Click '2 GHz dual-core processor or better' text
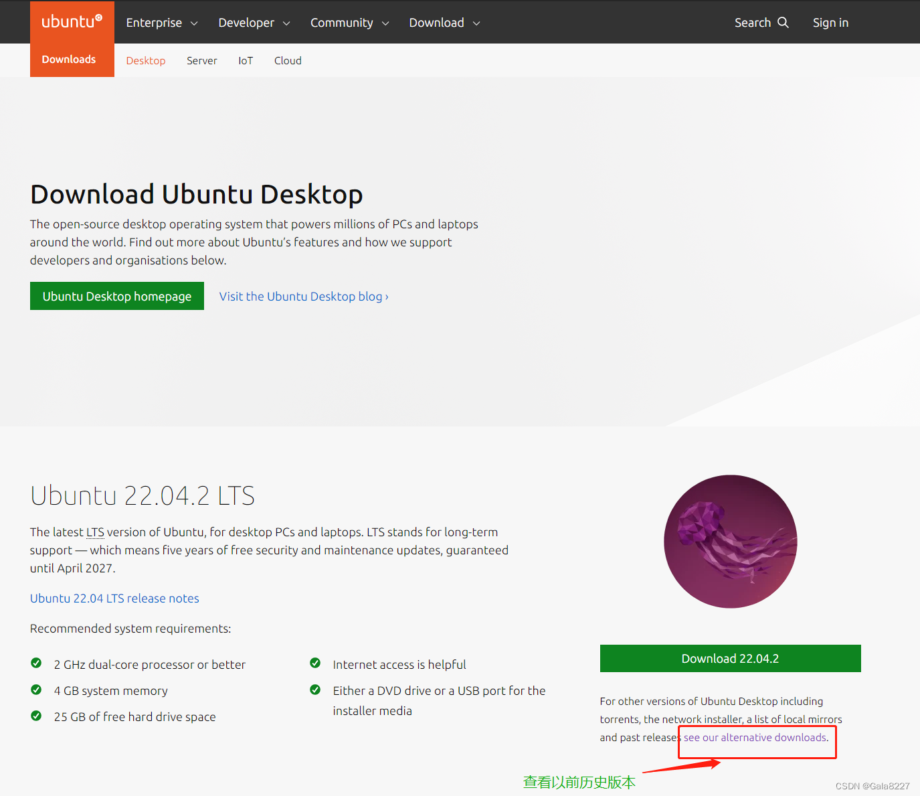The width and height of the screenshot is (920, 796). [x=150, y=664]
